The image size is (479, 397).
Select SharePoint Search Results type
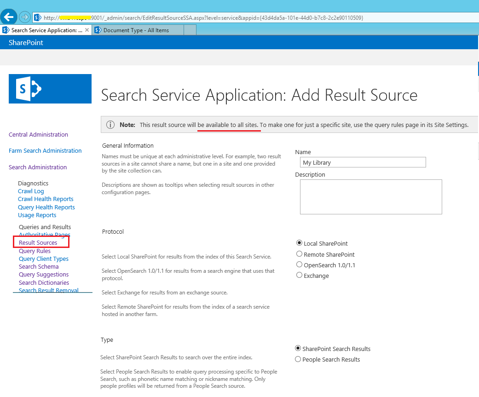coord(298,348)
